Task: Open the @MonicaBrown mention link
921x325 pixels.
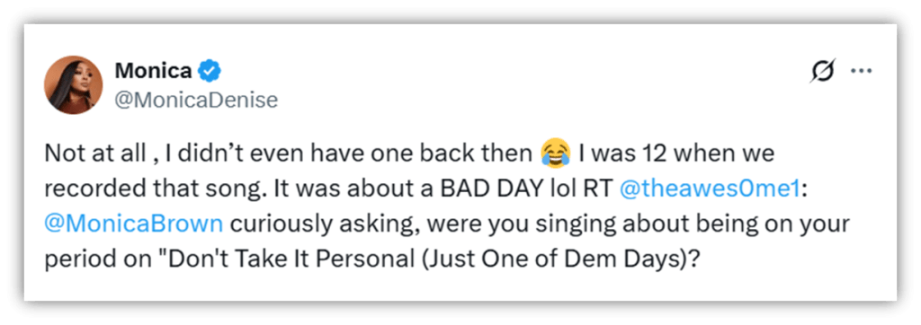Action: (x=133, y=225)
